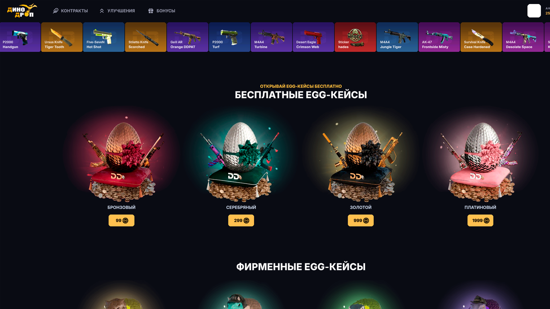The width and height of the screenshot is (550, 309).
Task: Select the Ursus Knife Tiger Tooth drop card
Action: [x=62, y=37]
